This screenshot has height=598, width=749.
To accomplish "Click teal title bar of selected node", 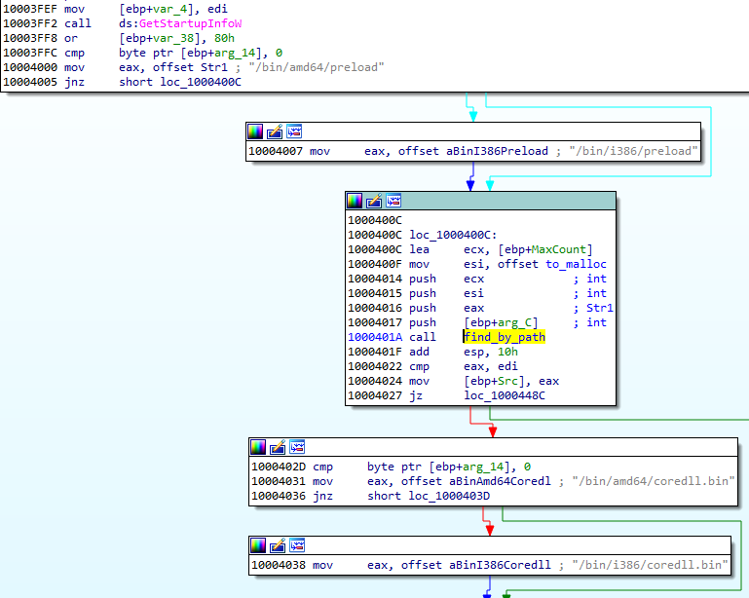I will pyautogui.click(x=480, y=201).
